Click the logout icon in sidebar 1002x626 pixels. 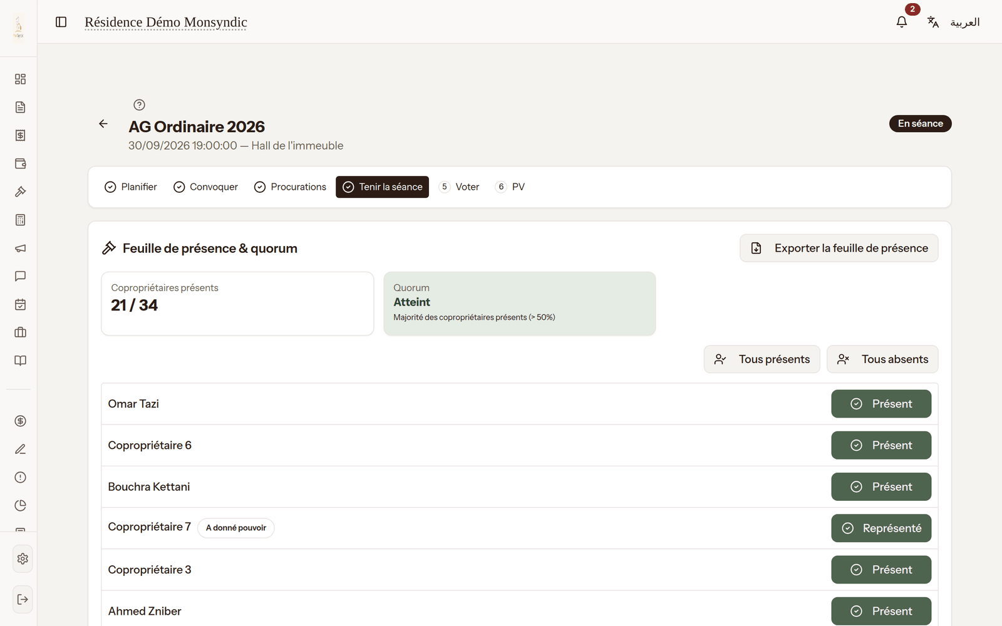23,599
